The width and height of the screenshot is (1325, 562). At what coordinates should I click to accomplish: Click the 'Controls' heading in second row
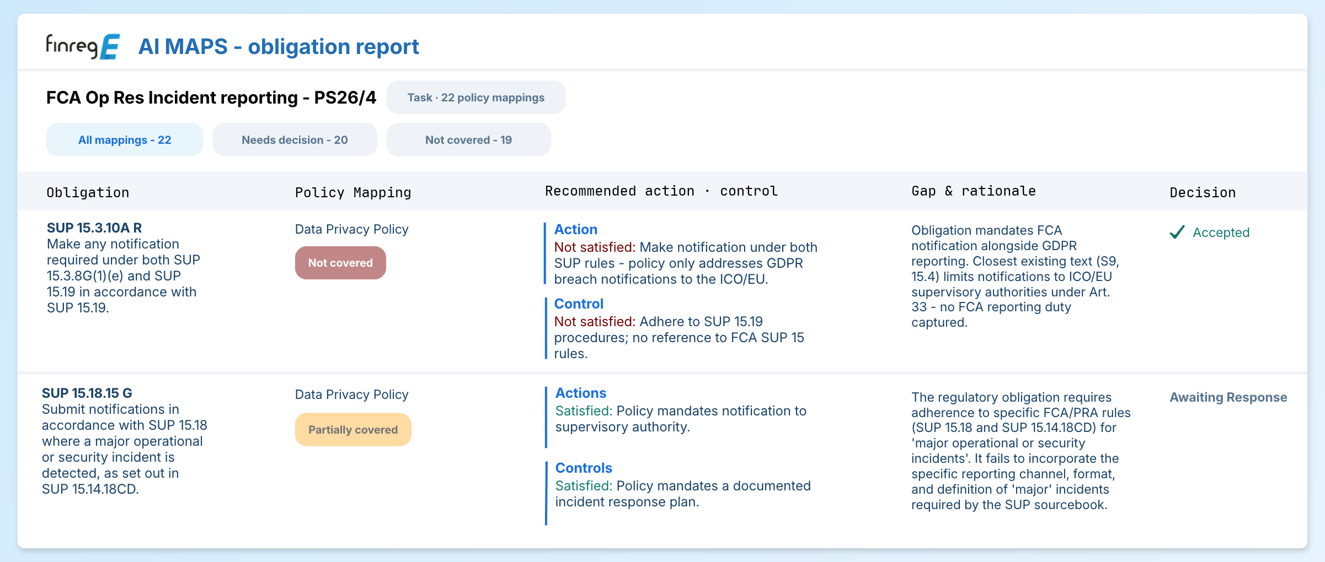click(x=584, y=468)
